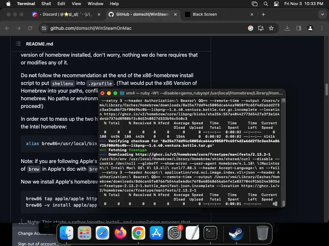The height and width of the screenshot is (246, 329).
Task: Open App Store from the Dock
Action: coord(156,233)
